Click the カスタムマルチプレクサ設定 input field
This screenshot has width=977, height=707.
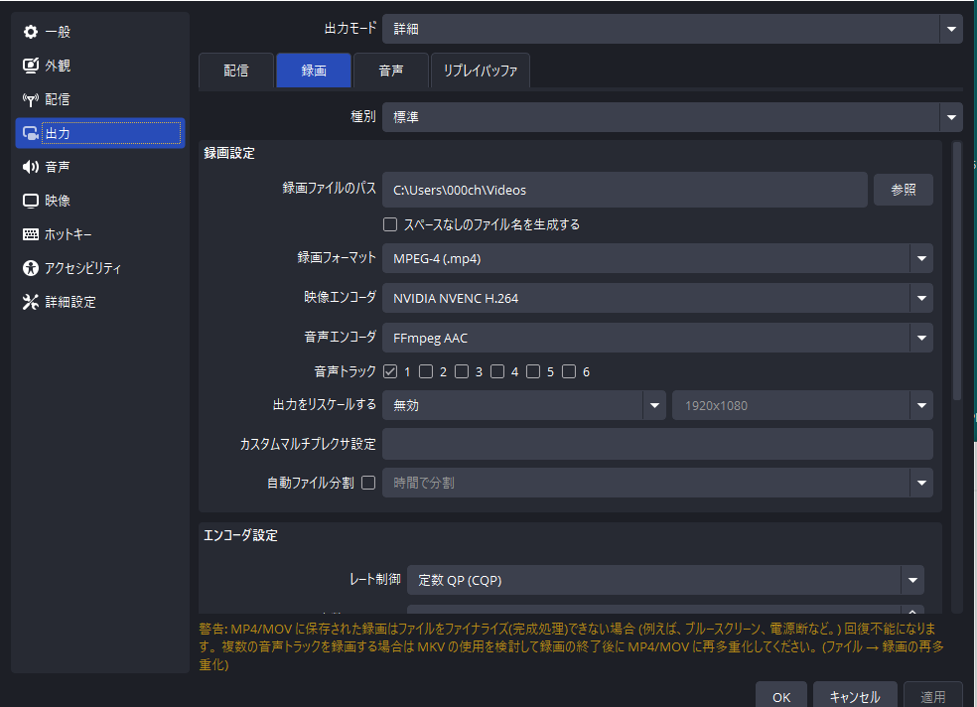[x=656, y=444]
